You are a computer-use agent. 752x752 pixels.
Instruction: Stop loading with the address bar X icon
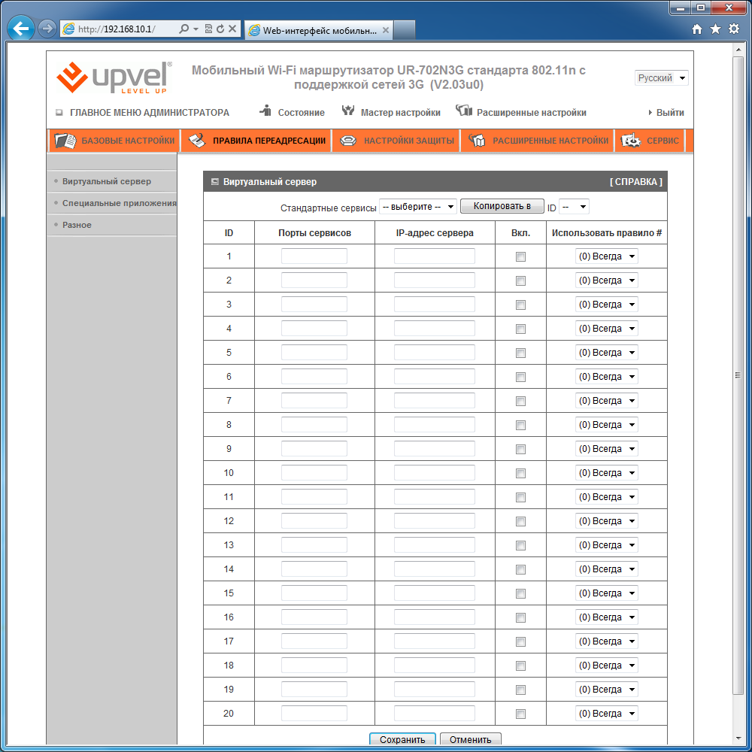[x=232, y=29]
